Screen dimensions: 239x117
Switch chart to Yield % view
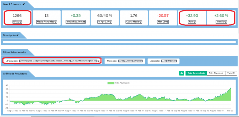pos(231,73)
